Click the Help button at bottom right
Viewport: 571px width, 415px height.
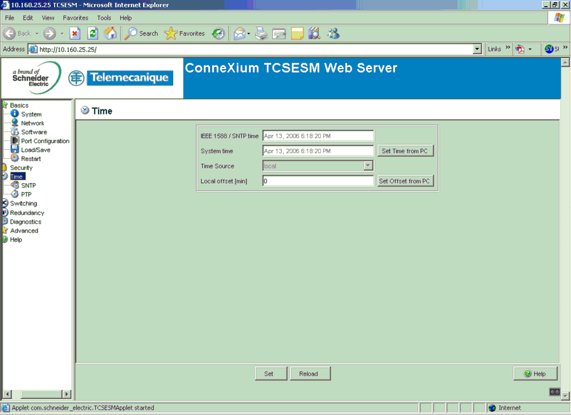click(535, 373)
